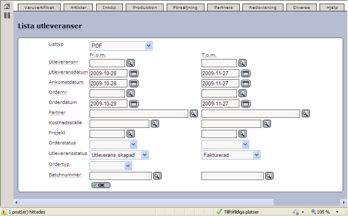The width and height of the screenshot is (348, 216).
Task: Search Ordernr to-value with magnifier
Action: [243, 93]
